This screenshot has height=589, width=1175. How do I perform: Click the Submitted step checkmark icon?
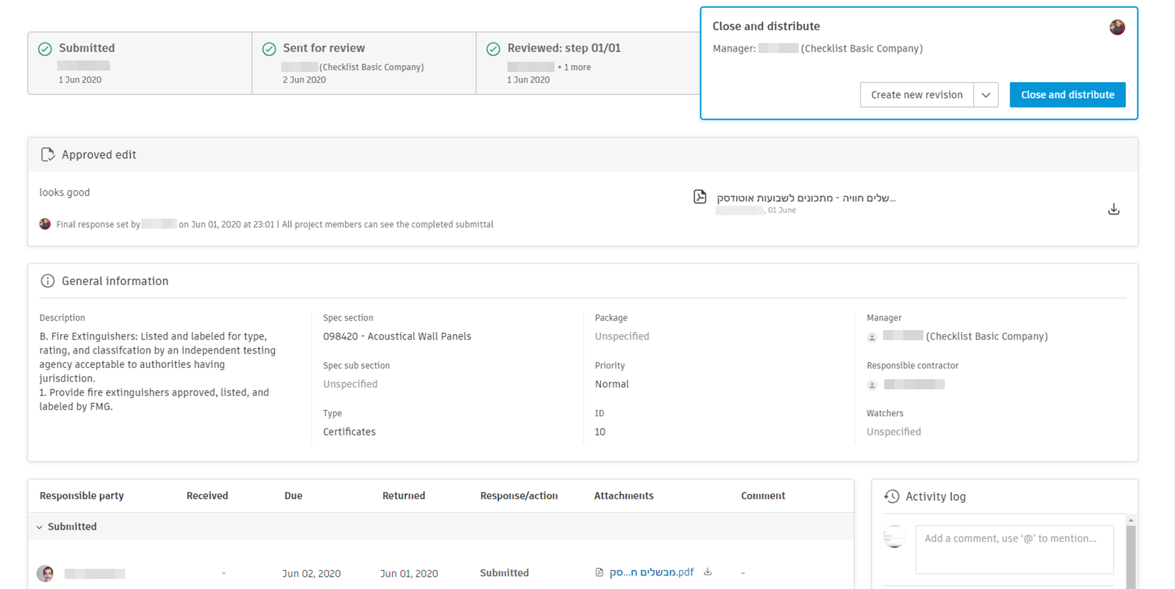point(45,49)
